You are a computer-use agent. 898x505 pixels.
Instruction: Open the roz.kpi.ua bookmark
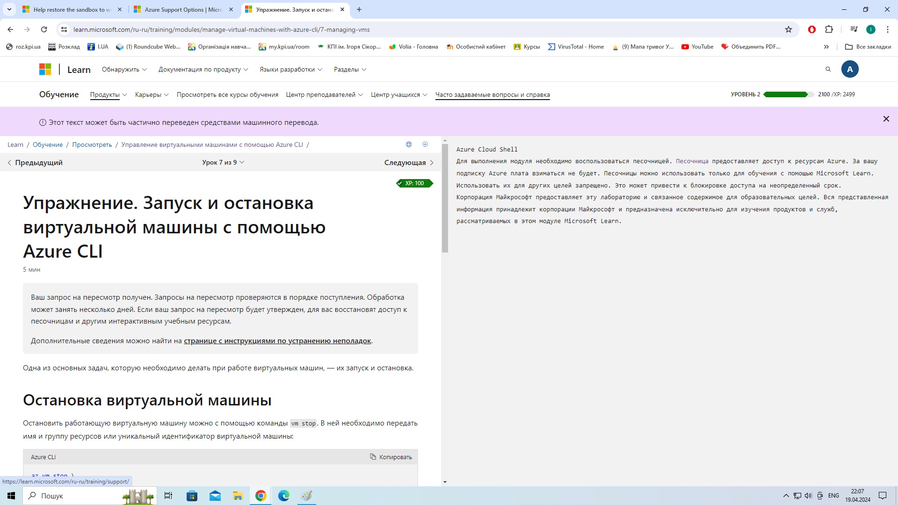[x=23, y=47]
